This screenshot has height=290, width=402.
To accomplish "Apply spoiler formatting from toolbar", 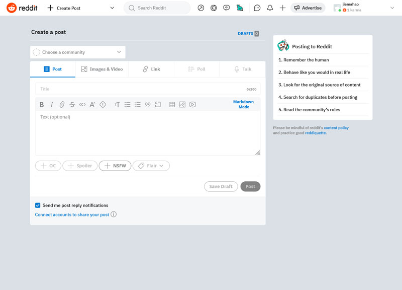I will (x=103, y=105).
